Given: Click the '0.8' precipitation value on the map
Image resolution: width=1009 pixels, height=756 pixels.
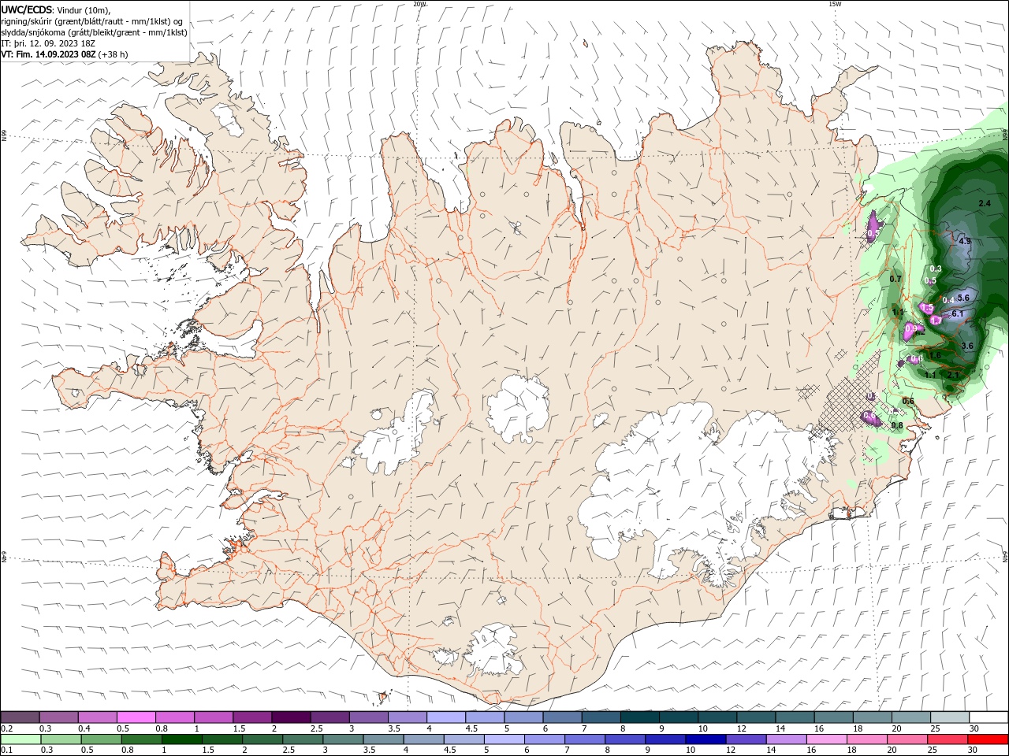Looking at the screenshot, I should click(x=897, y=425).
